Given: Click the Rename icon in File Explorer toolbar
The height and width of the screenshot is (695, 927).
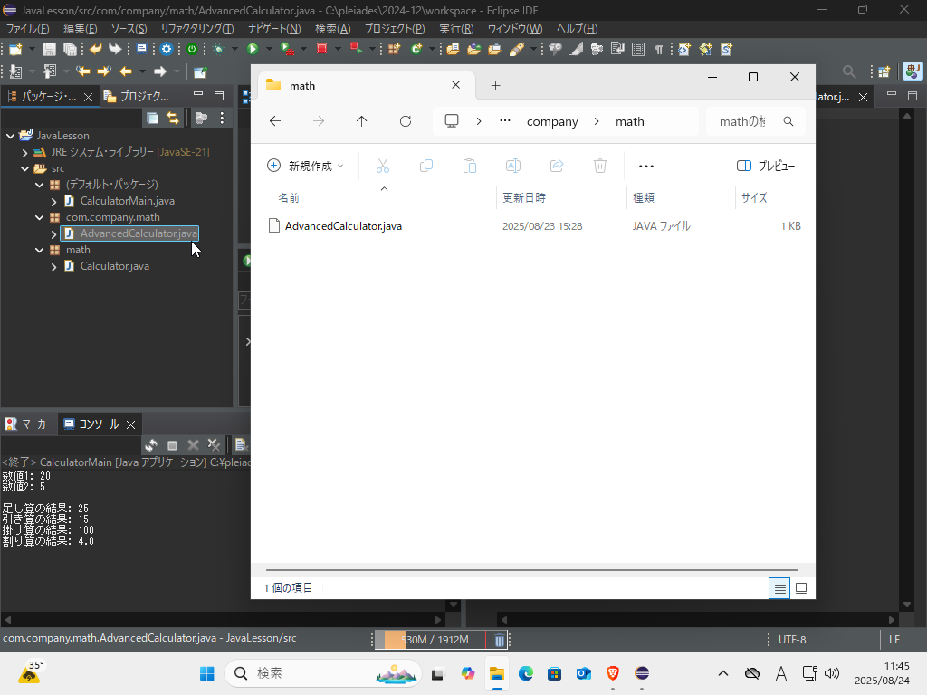Looking at the screenshot, I should (x=513, y=167).
